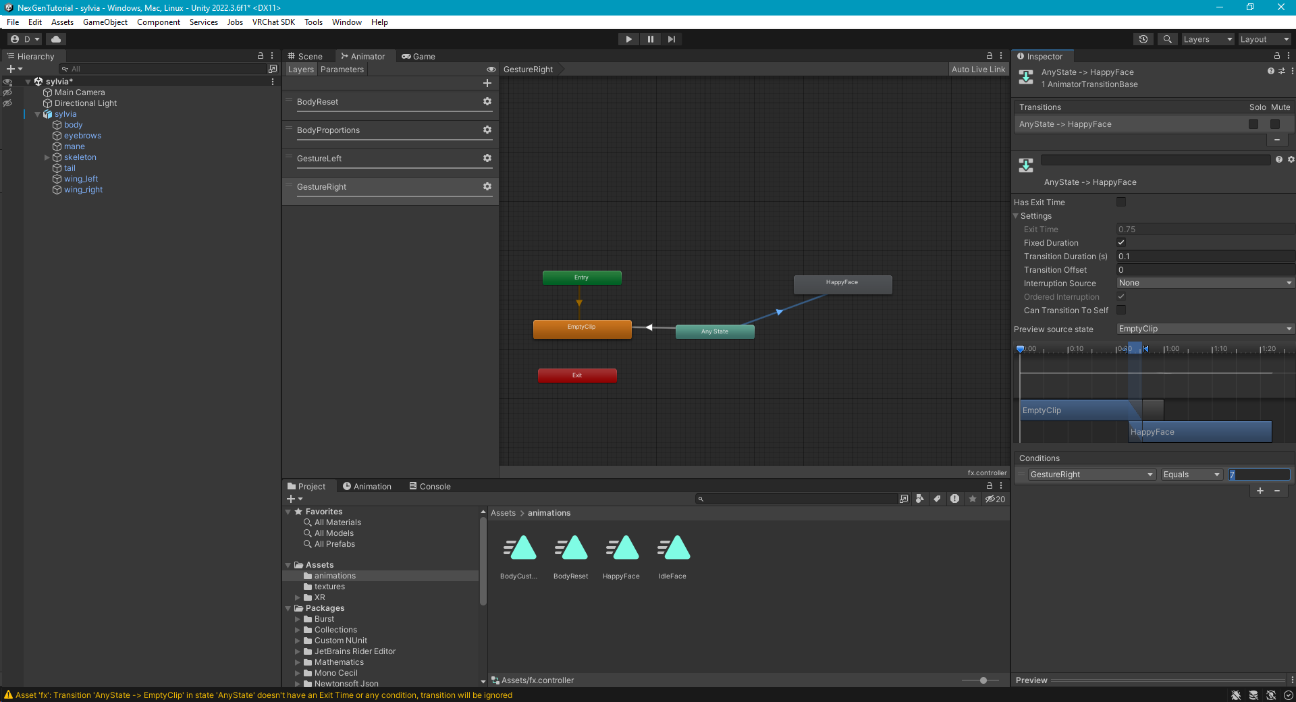Switch to the Console tab
This screenshot has height=702, width=1296.
click(430, 486)
